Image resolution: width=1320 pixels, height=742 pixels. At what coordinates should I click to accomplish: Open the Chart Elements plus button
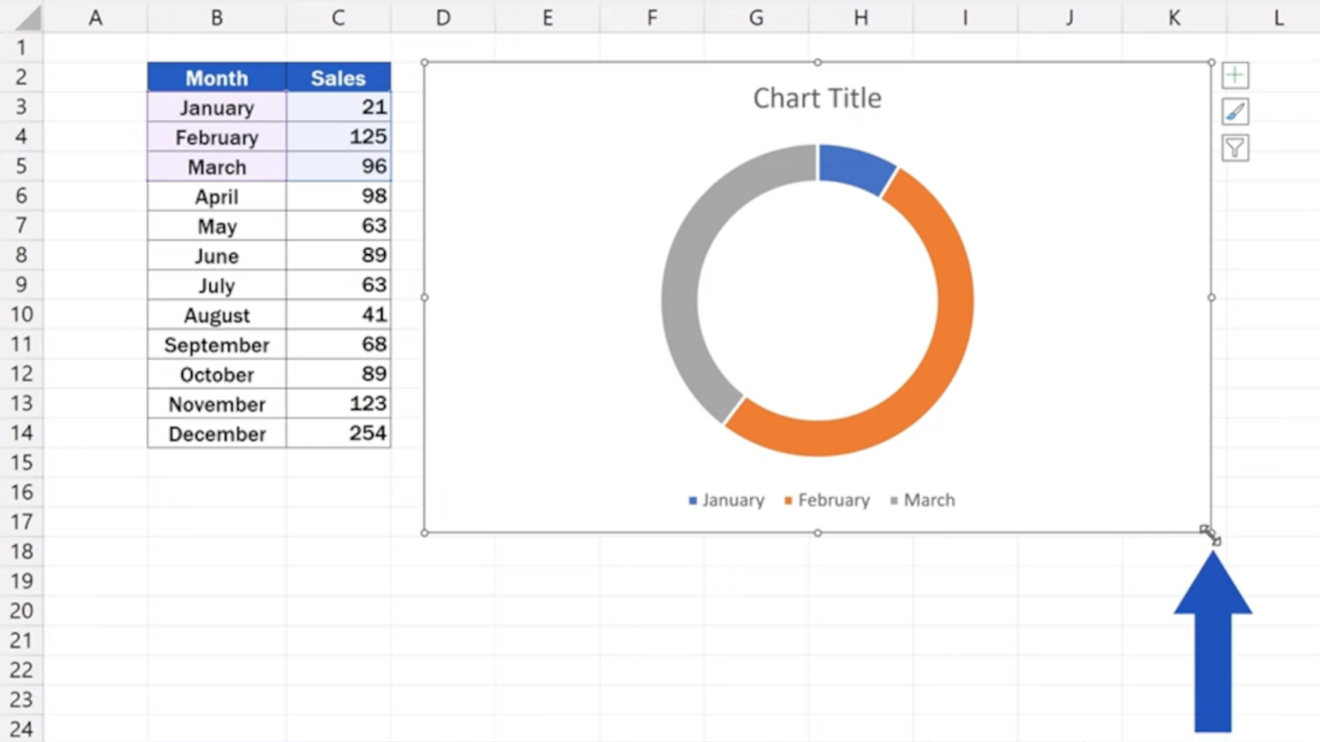pos(1235,76)
